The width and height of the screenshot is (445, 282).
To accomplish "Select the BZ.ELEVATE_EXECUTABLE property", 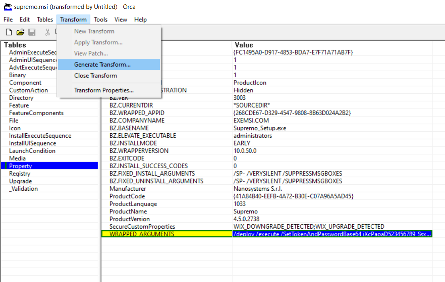I will [143, 136].
